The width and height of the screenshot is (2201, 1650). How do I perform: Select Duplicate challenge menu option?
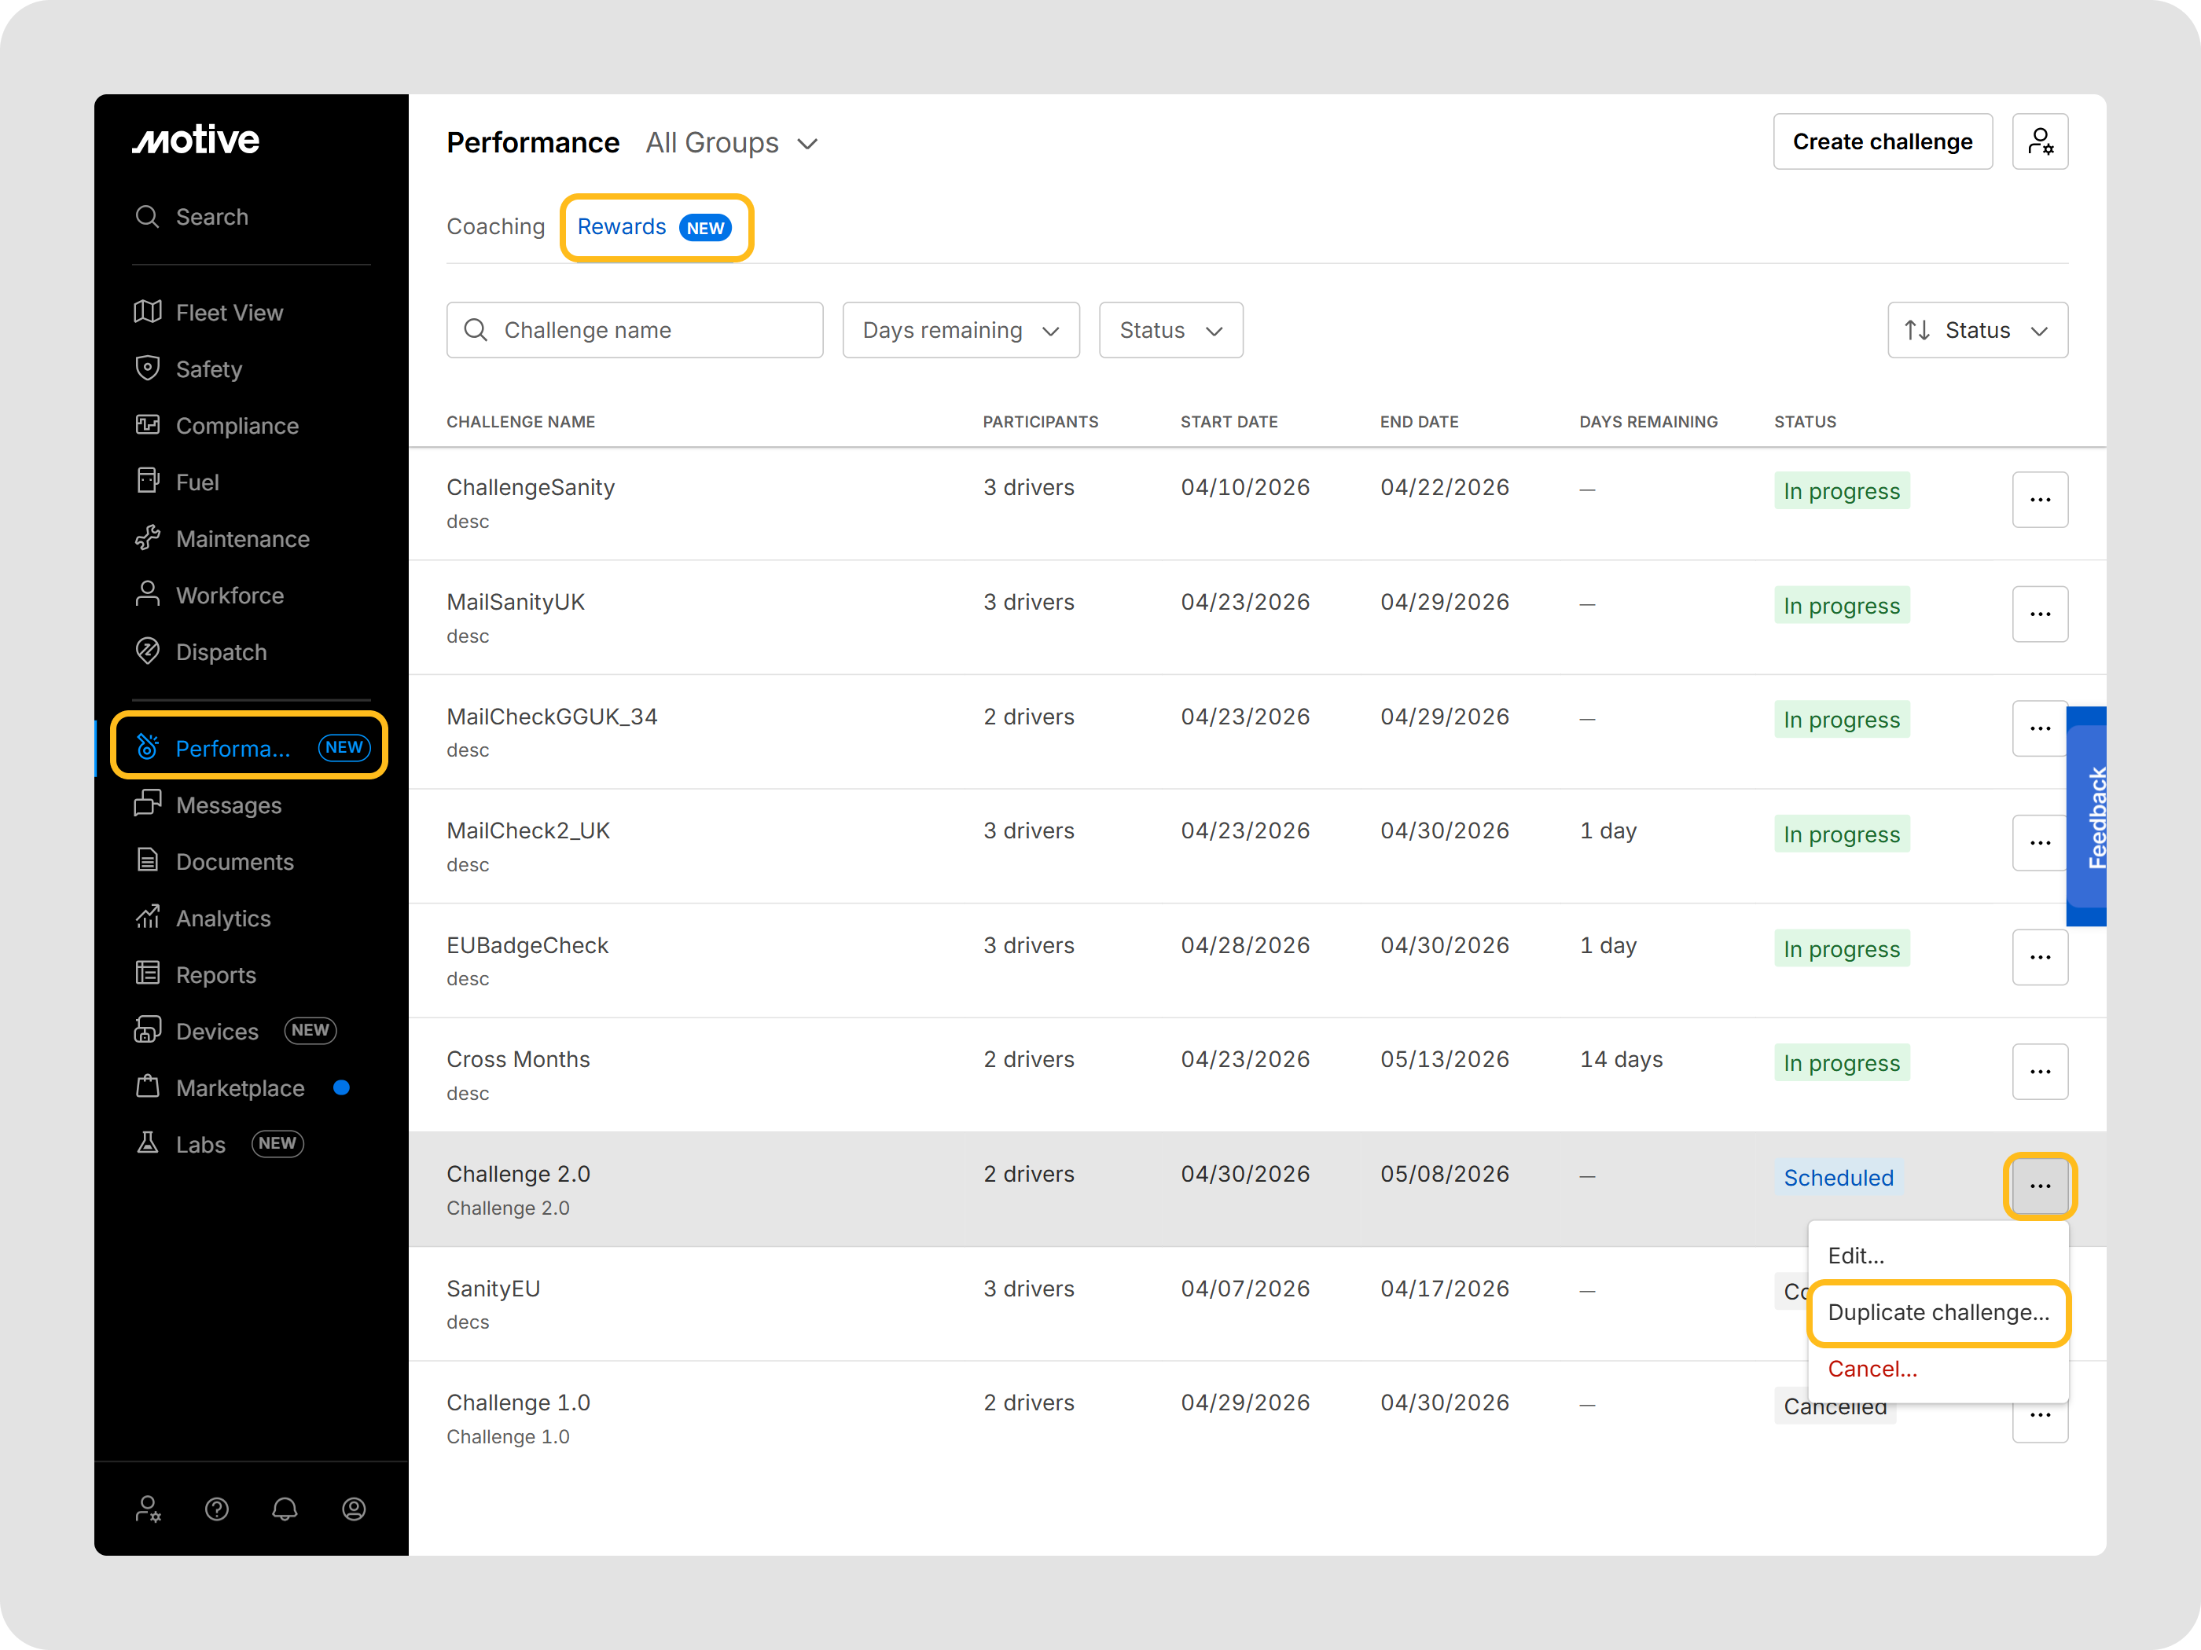[x=1938, y=1313]
